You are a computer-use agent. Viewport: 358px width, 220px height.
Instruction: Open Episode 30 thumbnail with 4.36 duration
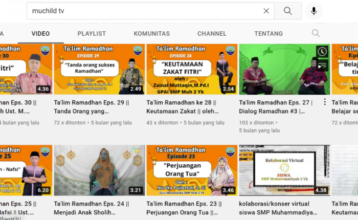point(26,69)
